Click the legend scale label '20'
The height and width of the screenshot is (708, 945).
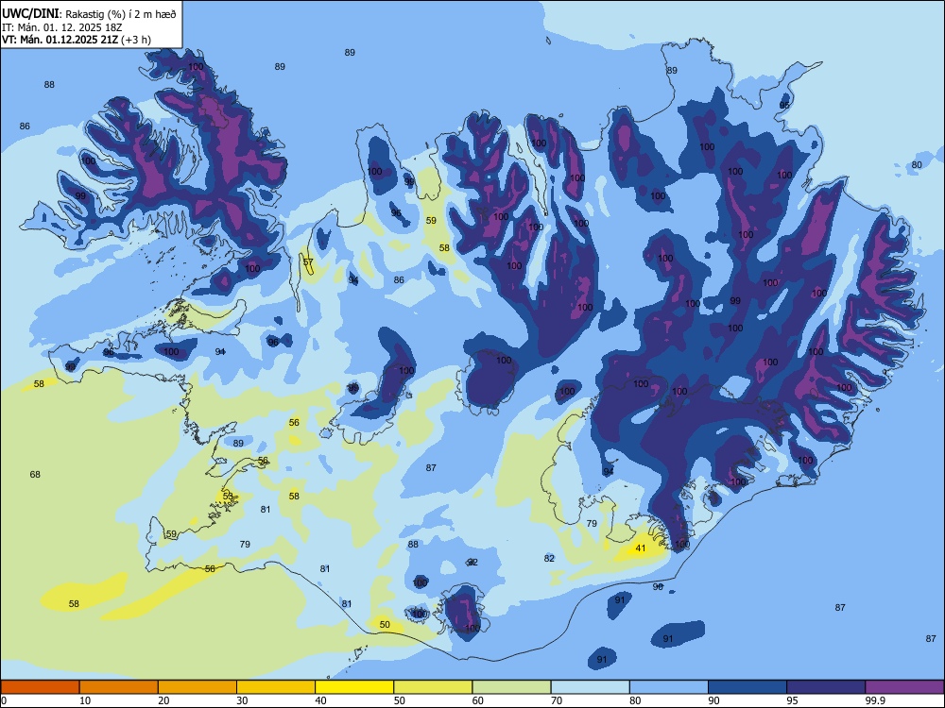(x=163, y=700)
